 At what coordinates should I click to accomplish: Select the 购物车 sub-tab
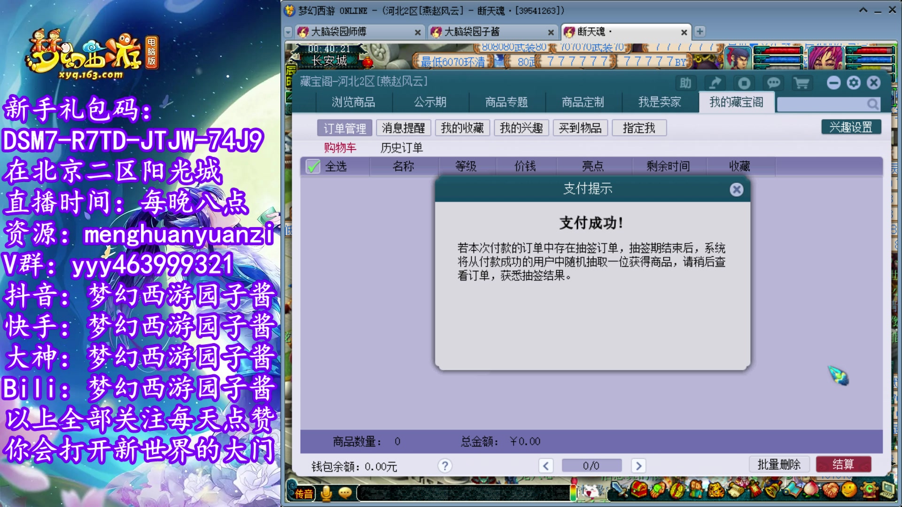click(340, 148)
